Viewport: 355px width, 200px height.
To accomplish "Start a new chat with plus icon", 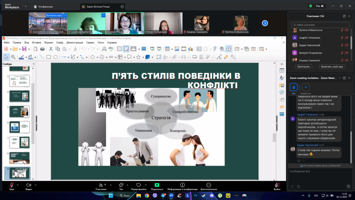I will [x=306, y=87].
